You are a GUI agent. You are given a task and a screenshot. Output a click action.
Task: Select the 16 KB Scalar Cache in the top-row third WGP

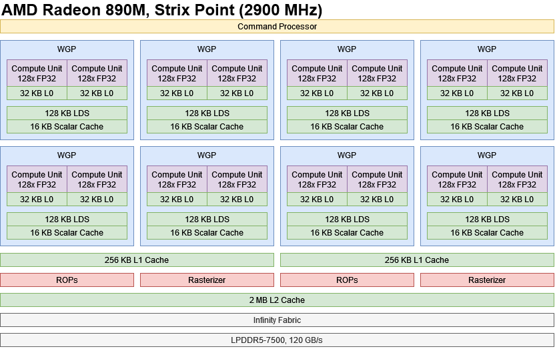click(347, 127)
